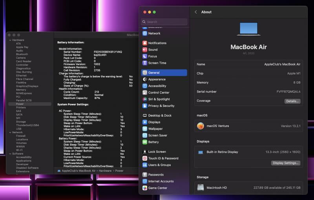
Task: Select USB in System Information sidebar
Action: pos(18,129)
